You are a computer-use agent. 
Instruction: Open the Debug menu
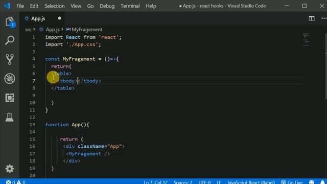[107, 6]
